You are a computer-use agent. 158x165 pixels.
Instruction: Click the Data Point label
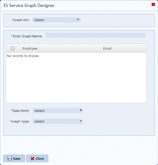click(21, 111)
